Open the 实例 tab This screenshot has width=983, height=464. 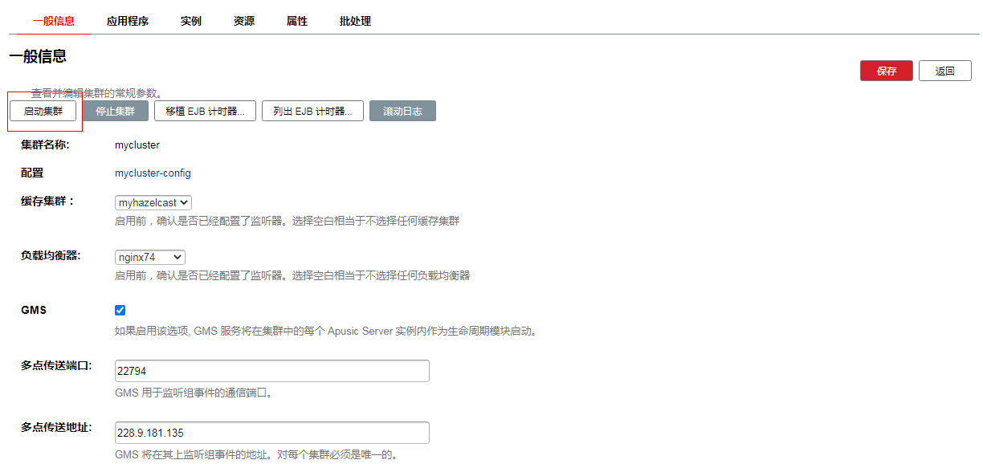(x=191, y=22)
